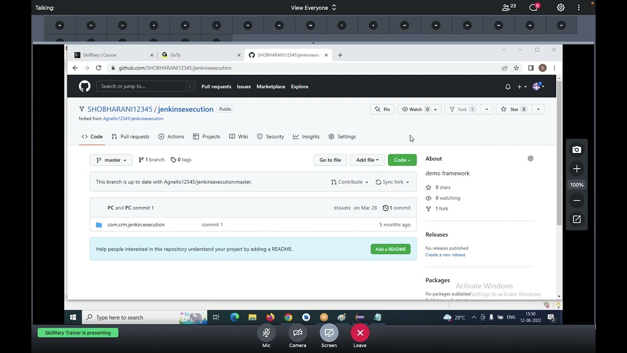Focus the GitHub search box
The height and width of the screenshot is (353, 627).
(145, 86)
